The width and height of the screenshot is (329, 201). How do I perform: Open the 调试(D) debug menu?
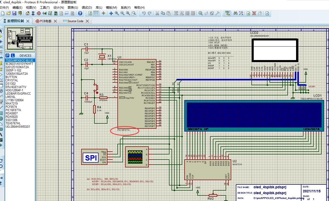tap(87, 7)
